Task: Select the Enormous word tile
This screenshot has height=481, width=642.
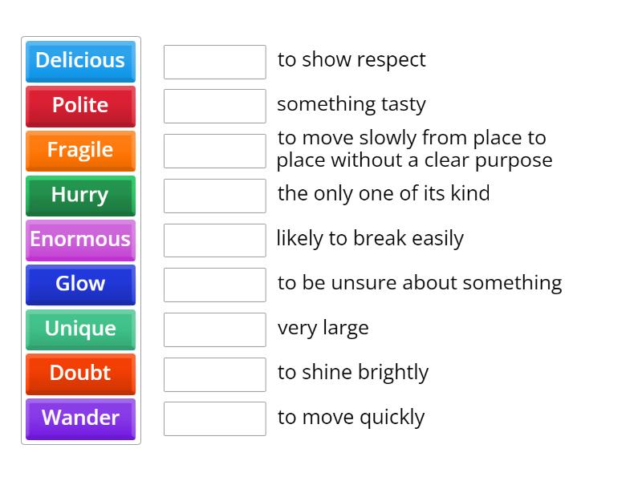Action: (x=80, y=240)
